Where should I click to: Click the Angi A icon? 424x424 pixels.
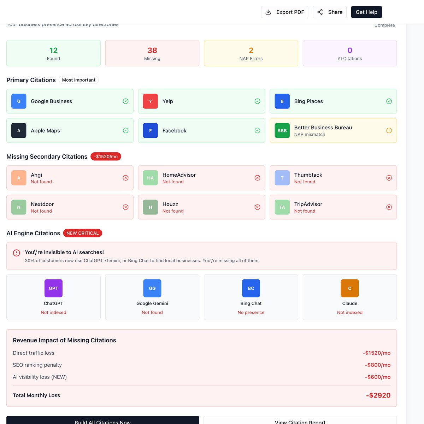tap(19, 178)
